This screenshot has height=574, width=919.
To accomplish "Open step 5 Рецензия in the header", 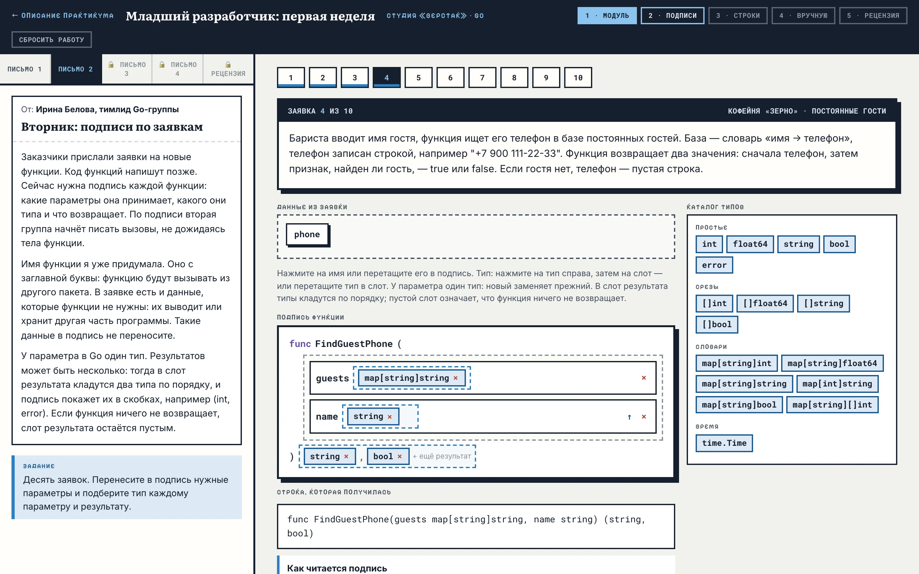I will (x=873, y=16).
